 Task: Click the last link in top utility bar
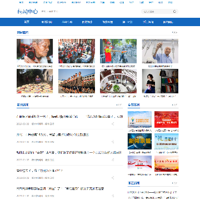pyautogui.click(x=170, y=2)
